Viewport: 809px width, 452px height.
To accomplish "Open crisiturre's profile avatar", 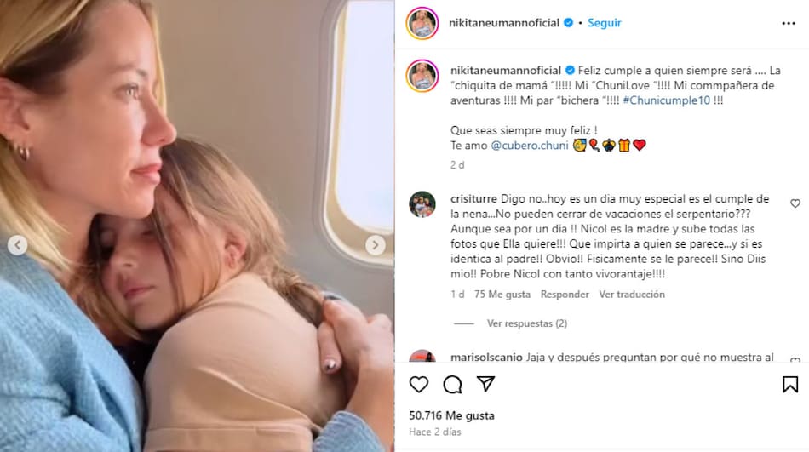I will click(422, 204).
